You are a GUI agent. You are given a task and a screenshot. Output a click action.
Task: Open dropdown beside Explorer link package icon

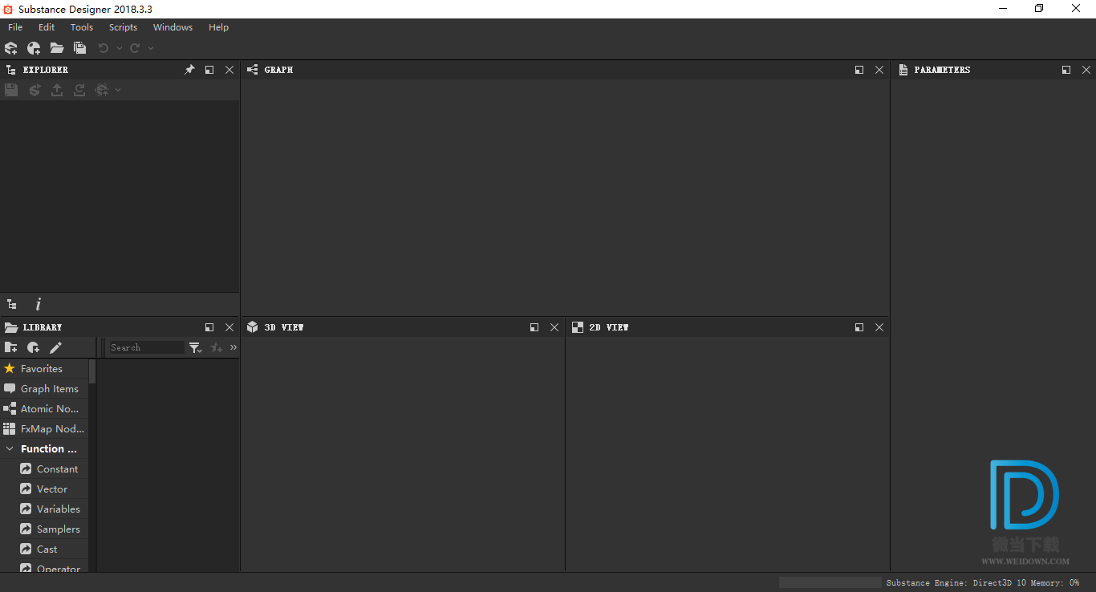click(x=118, y=90)
